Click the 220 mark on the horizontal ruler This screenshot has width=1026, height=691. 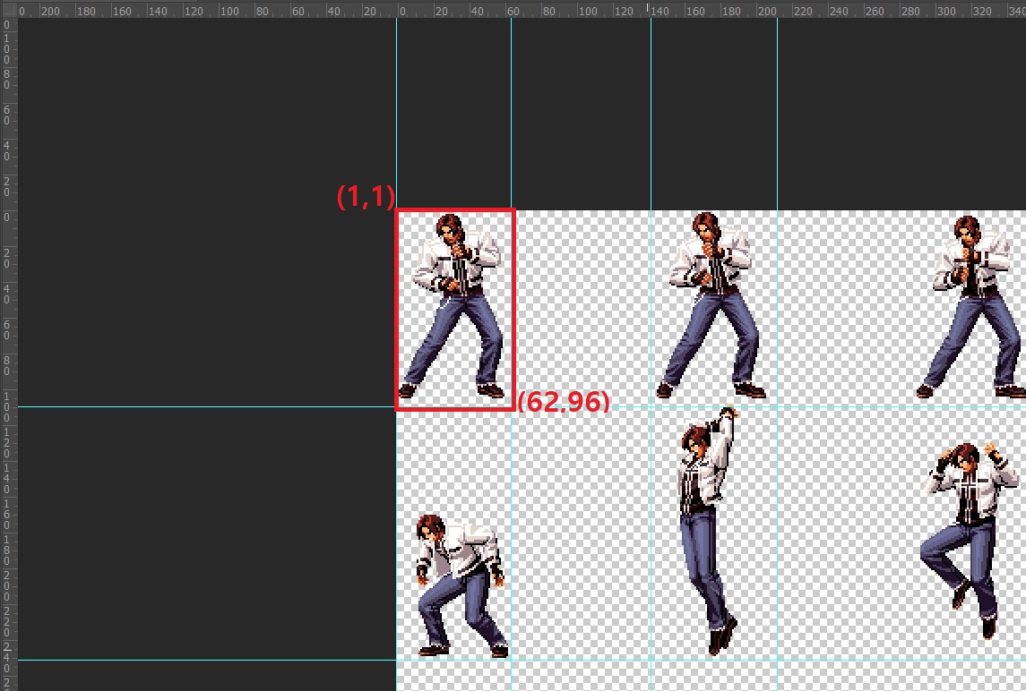click(802, 11)
